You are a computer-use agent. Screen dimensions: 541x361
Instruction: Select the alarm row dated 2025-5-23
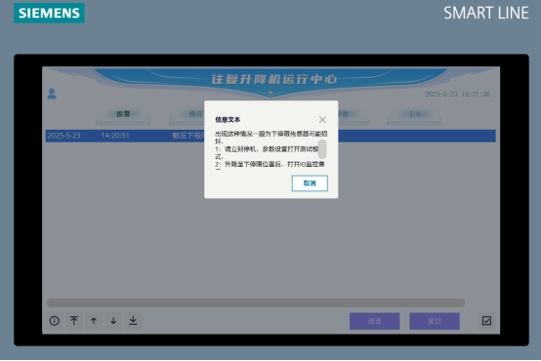point(270,136)
